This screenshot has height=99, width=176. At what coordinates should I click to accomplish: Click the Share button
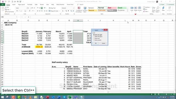point(162,4)
